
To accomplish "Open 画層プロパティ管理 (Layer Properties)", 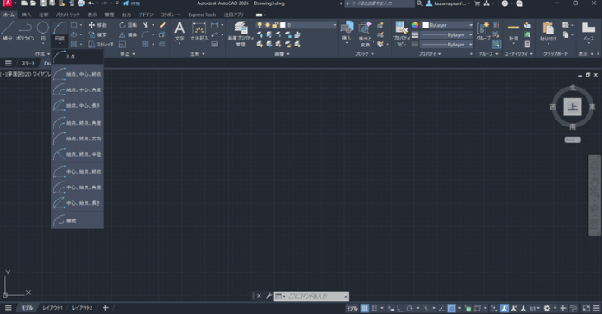I will click(x=241, y=34).
